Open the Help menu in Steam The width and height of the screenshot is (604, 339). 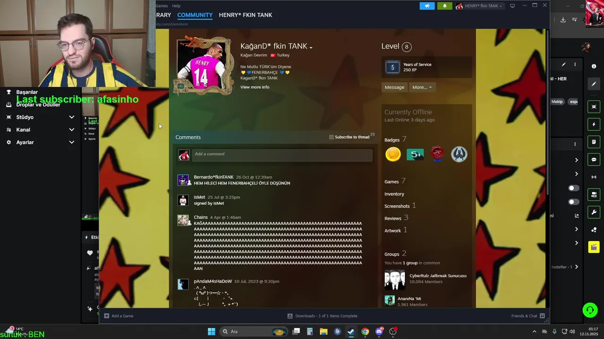pos(176,6)
